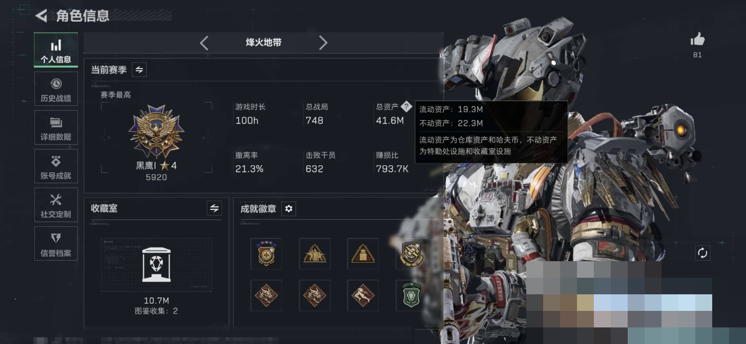Open the 收藏室 display case thumbnail
The height and width of the screenshot is (344, 746).
tap(156, 265)
